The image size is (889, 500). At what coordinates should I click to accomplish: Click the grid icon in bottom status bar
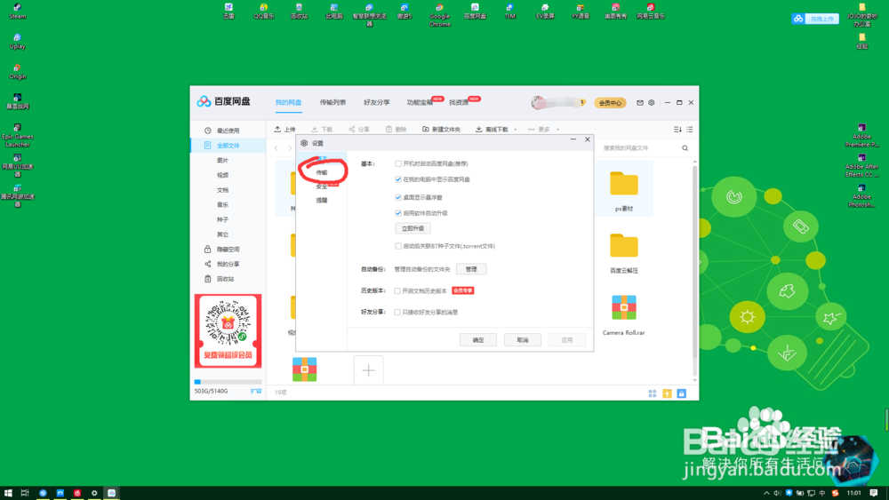[653, 393]
